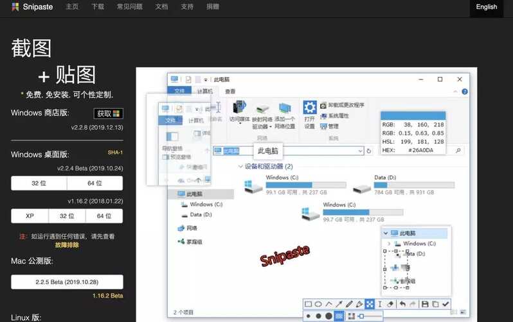Click the Explorer search magnifier icon
The height and width of the screenshot is (322, 513).
pos(458,150)
